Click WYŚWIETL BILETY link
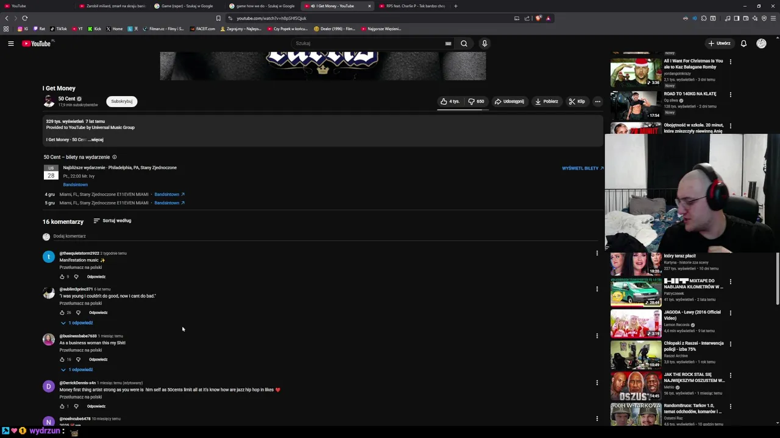Viewport: 780px width, 438px height. (583, 168)
